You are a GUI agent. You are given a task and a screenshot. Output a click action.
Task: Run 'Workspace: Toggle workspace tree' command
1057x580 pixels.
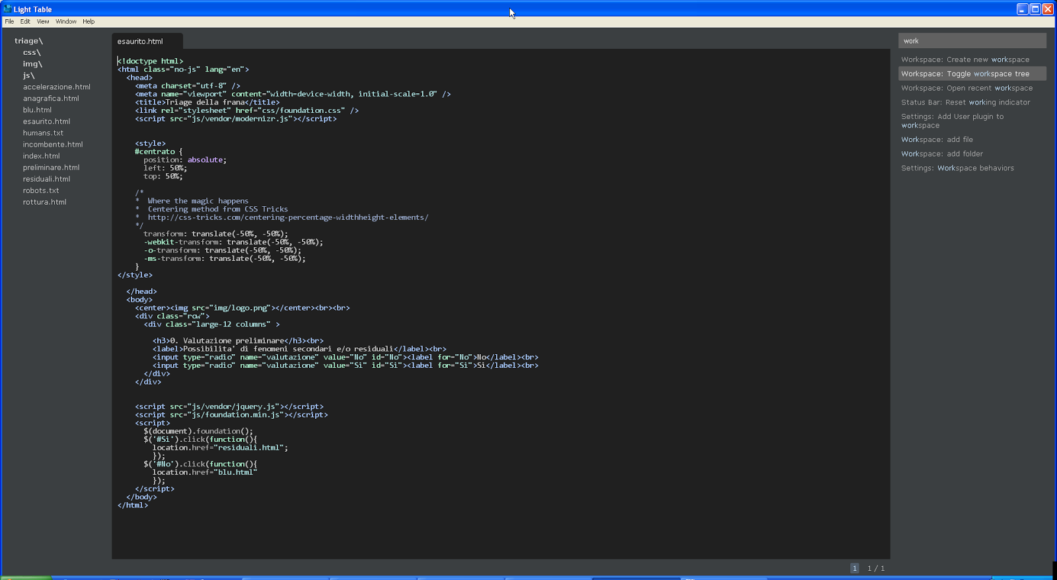(972, 74)
